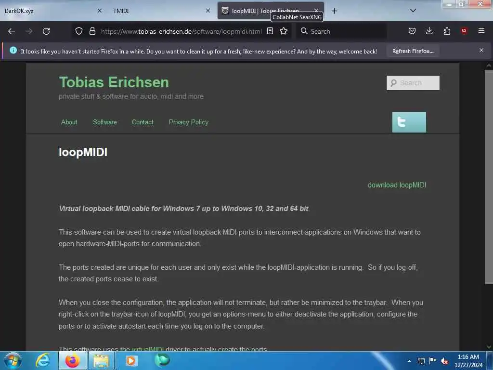Open the Windows Media Player taskbar icon
Screen dimensions: 493x370
pos(131,360)
